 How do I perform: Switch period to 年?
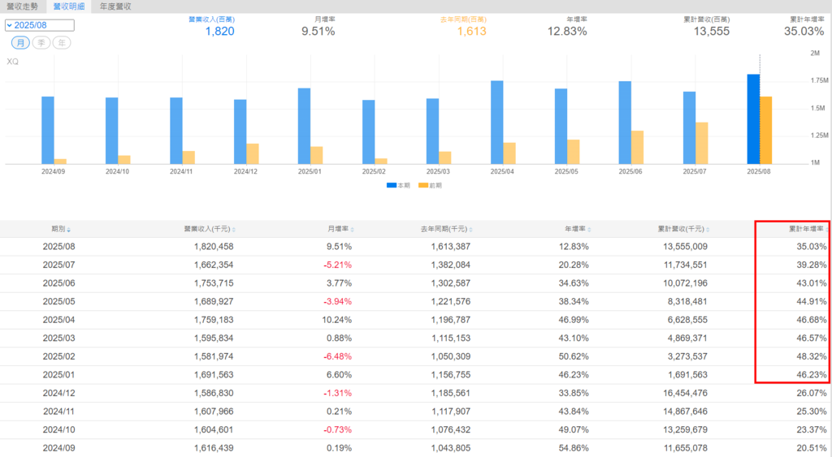point(62,43)
